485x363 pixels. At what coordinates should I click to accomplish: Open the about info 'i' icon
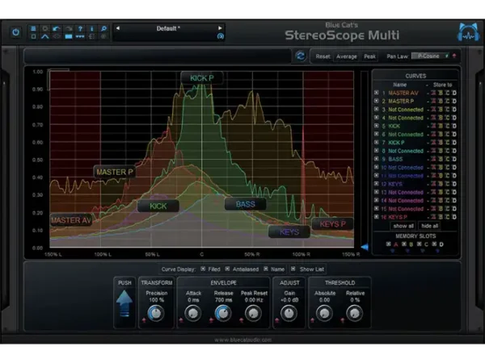point(92,28)
